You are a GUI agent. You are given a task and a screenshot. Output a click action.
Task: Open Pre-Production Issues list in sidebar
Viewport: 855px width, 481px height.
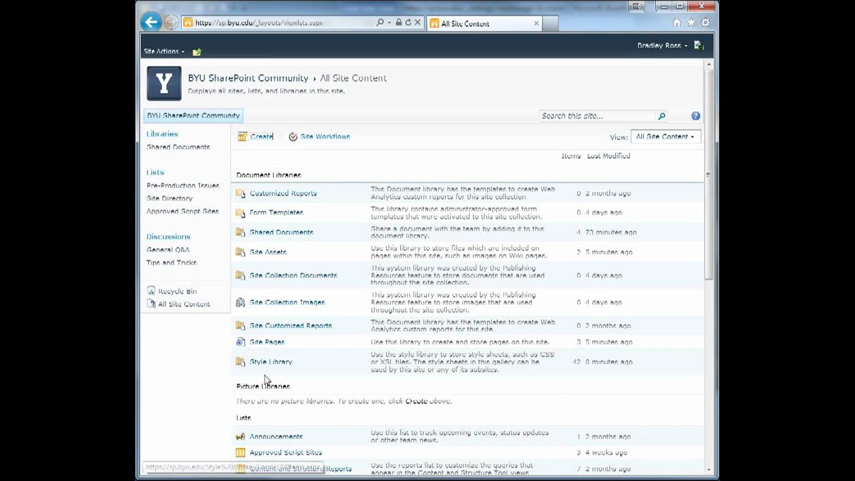pos(183,186)
